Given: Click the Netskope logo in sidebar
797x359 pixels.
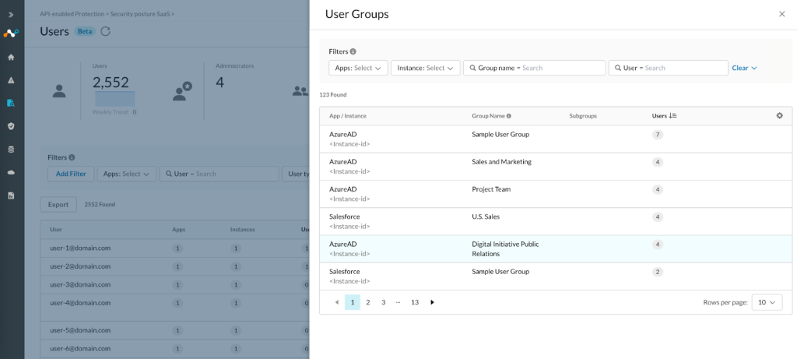Looking at the screenshot, I should click(x=11, y=33).
